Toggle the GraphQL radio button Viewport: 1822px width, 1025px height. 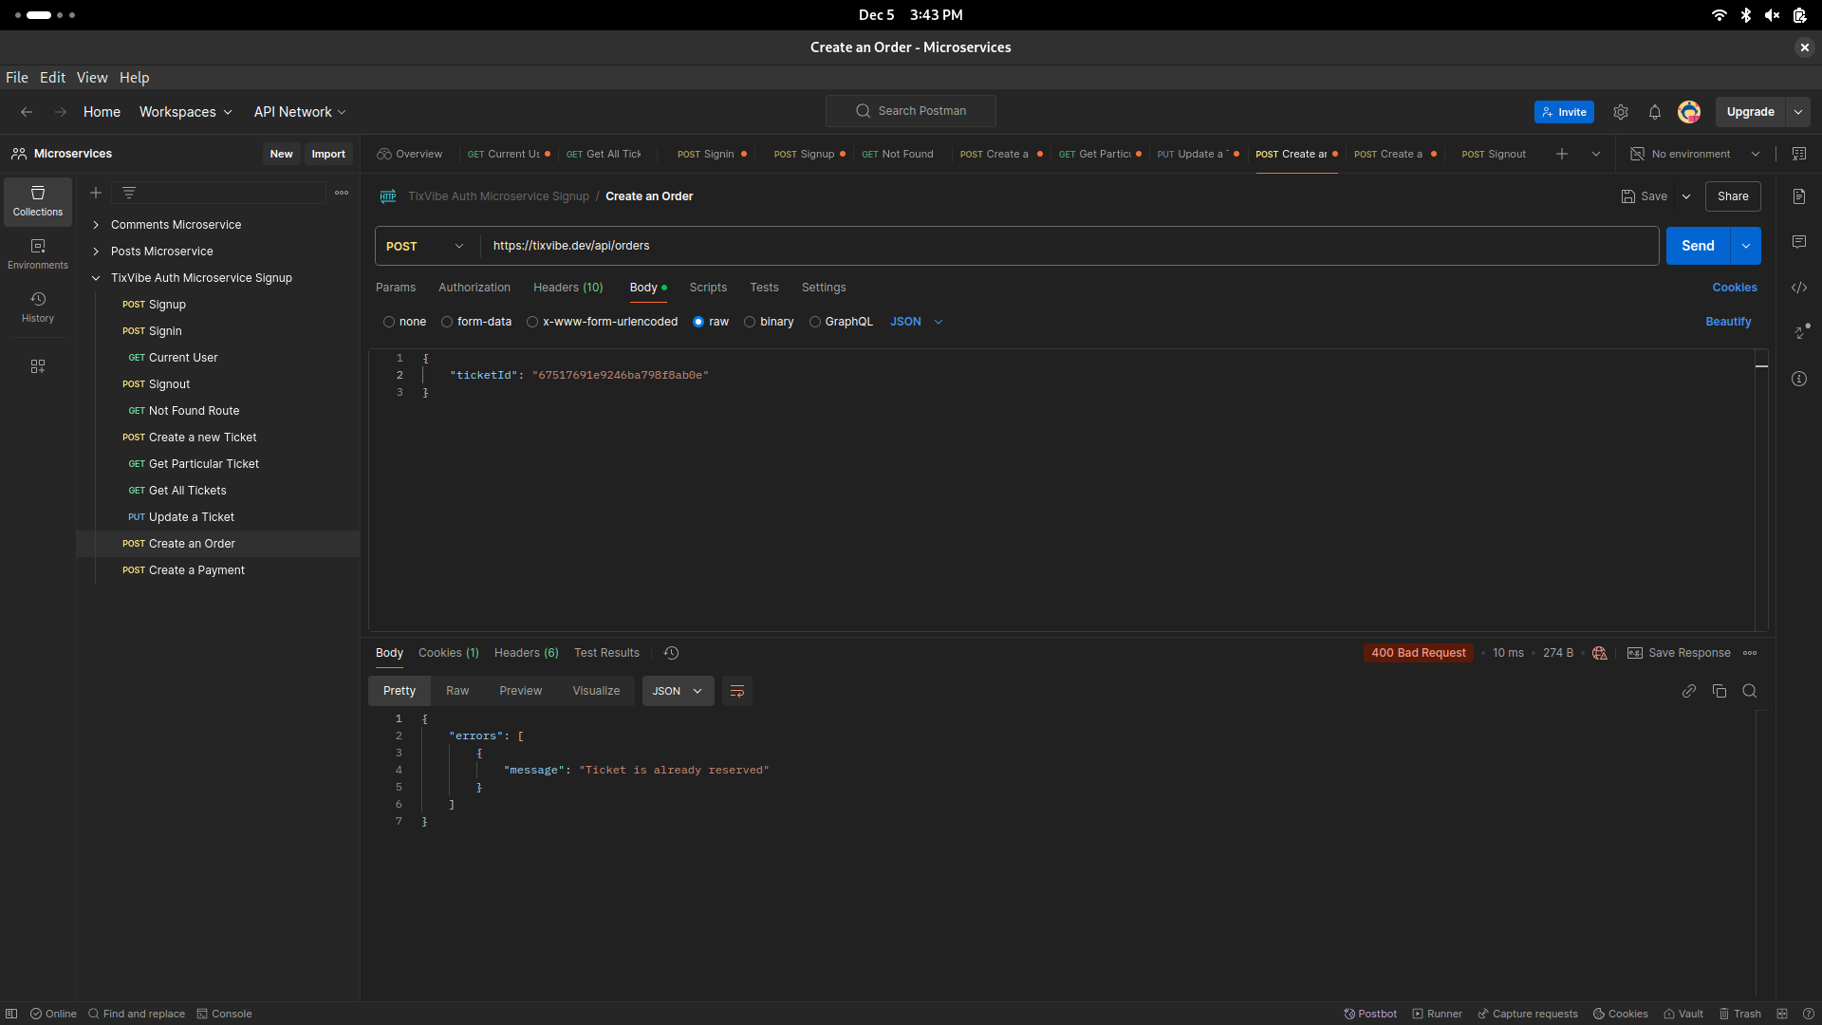coord(813,321)
